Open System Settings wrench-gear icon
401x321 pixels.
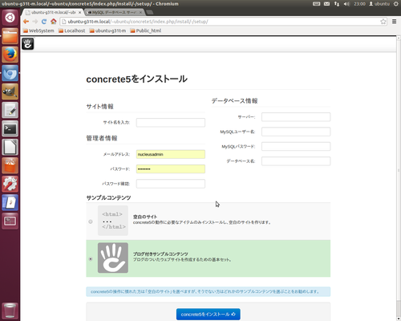10,184
